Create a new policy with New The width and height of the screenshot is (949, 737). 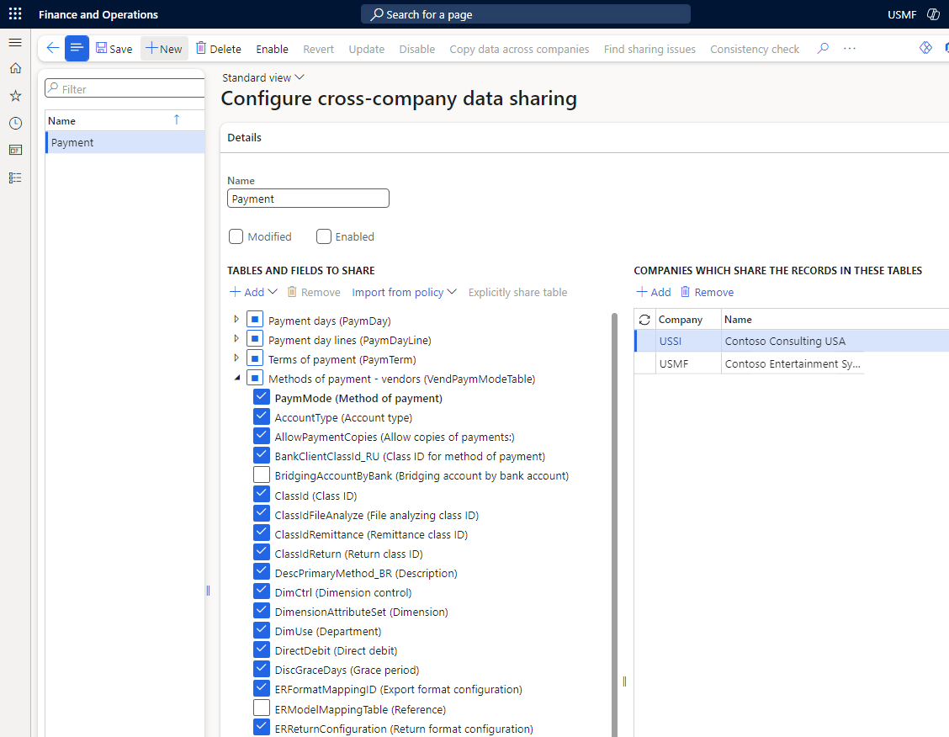pos(163,48)
